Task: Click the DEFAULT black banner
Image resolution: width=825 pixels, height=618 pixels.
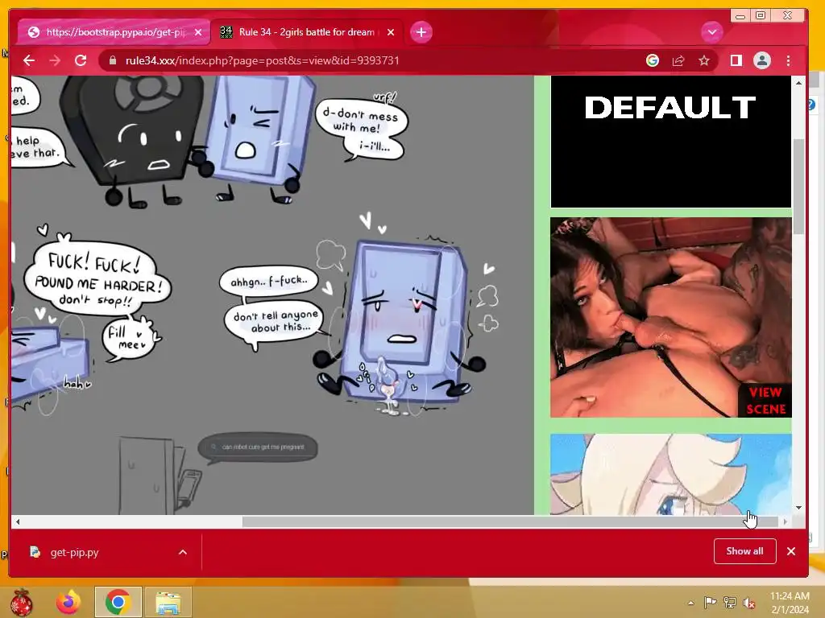Action: pyautogui.click(x=671, y=142)
